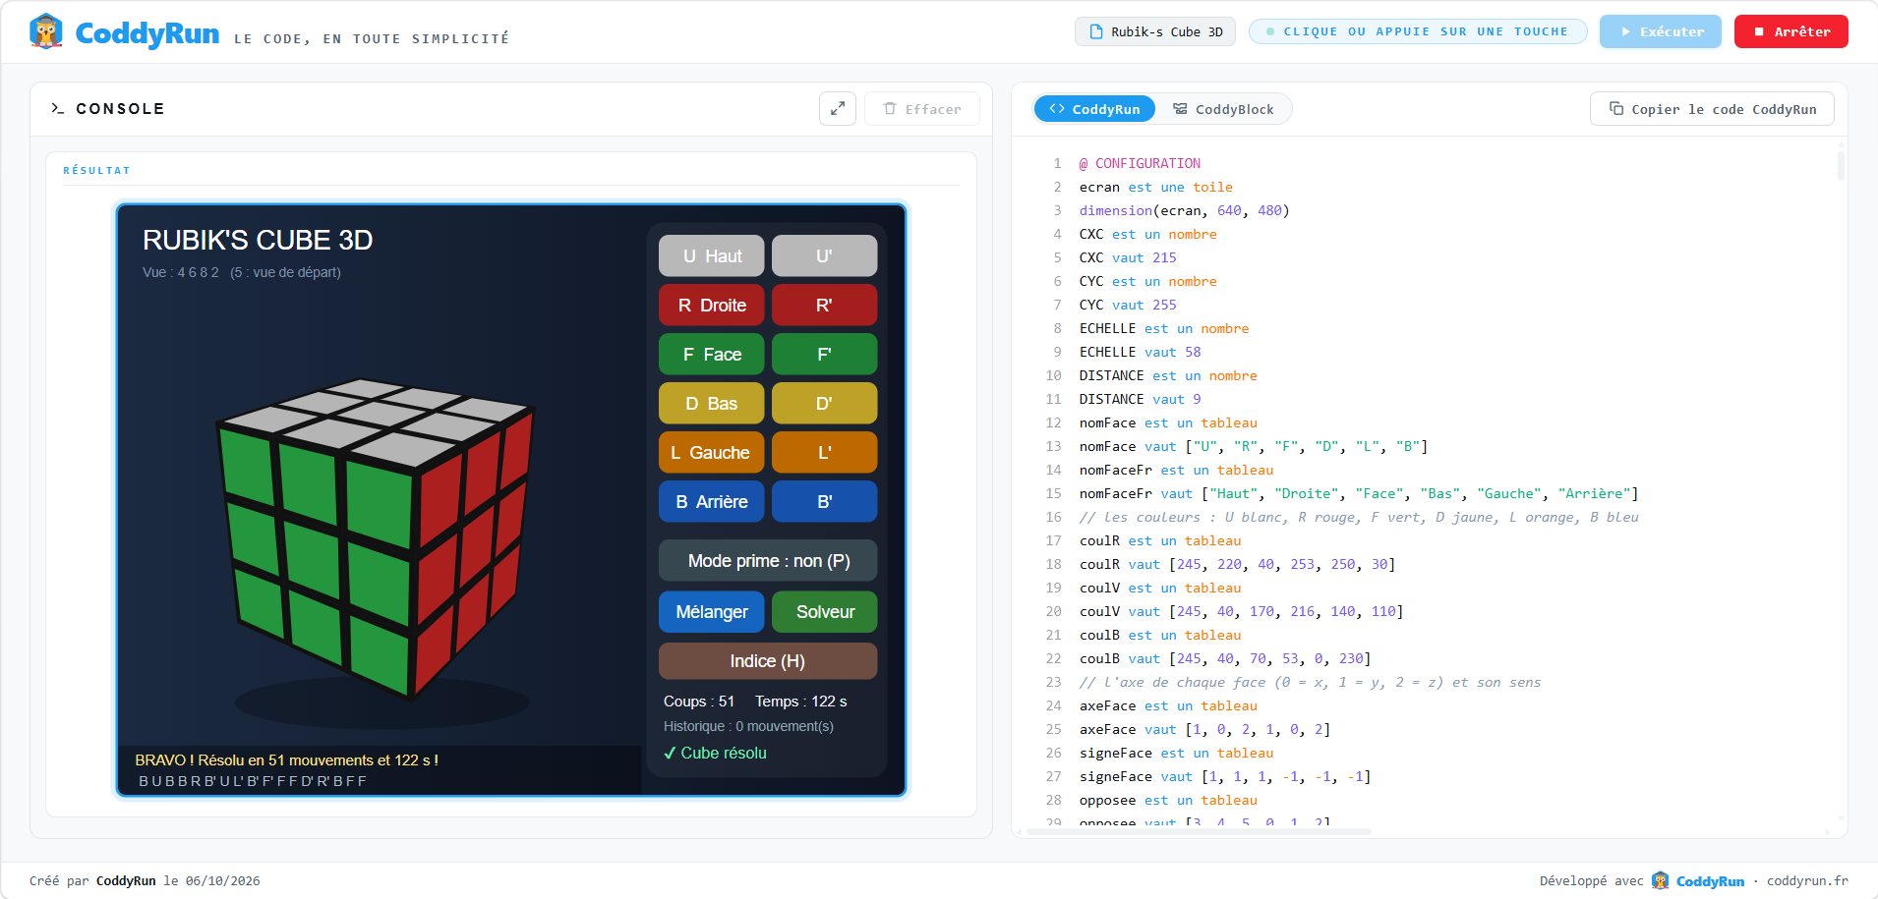Image resolution: width=1878 pixels, height=899 pixels.
Task: Click the L' inverse move button
Action: pos(824,452)
